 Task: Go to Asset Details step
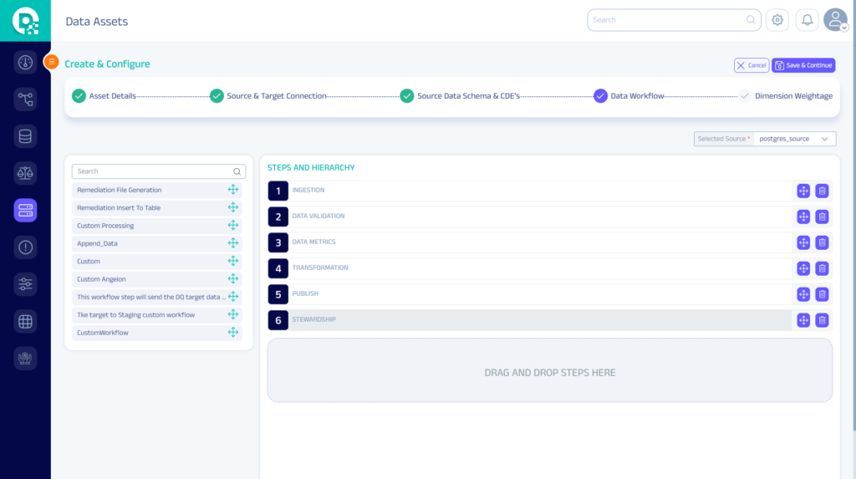pos(112,96)
